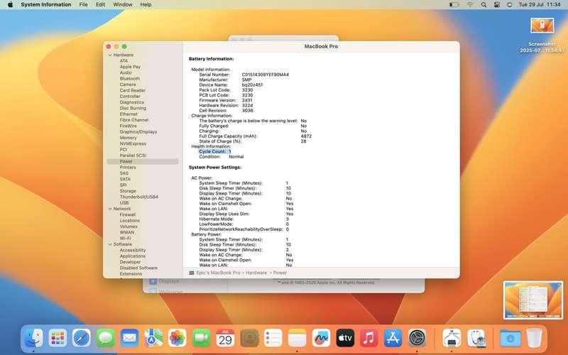Open Finder from the Dock

pos(33,339)
